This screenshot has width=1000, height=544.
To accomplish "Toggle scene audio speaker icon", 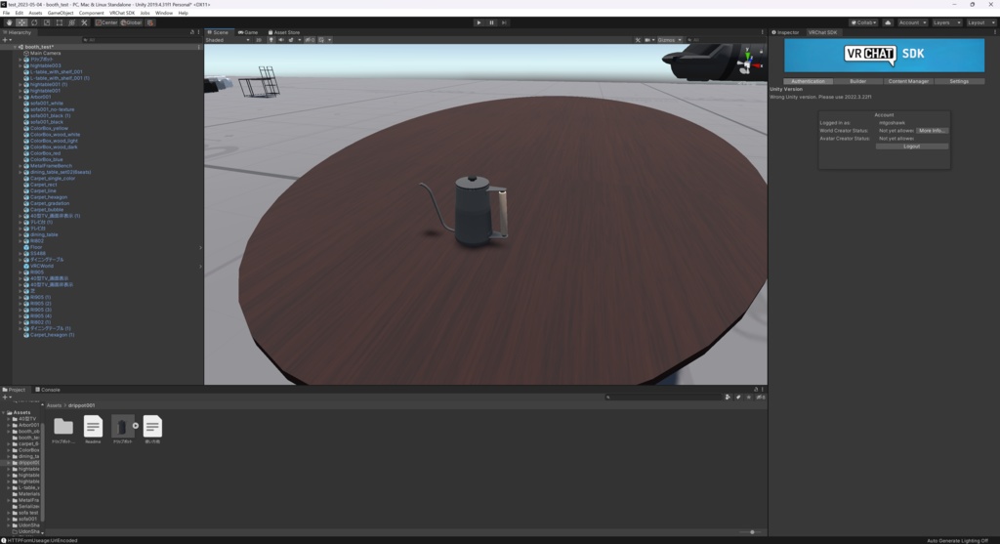I will point(280,39).
